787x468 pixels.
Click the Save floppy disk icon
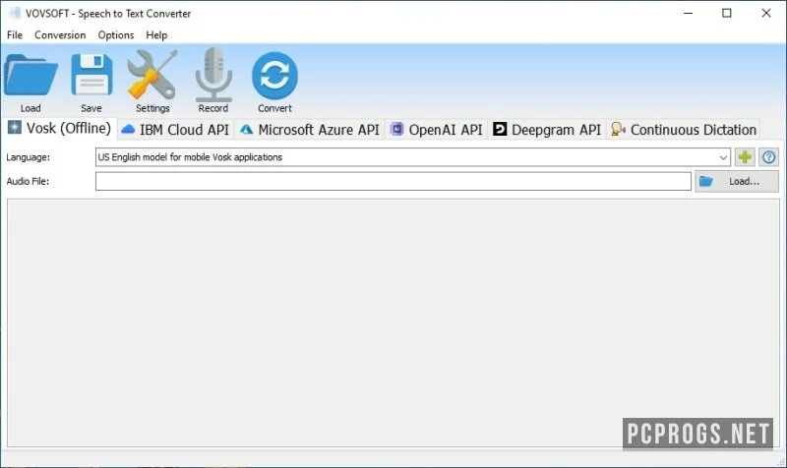pos(91,76)
